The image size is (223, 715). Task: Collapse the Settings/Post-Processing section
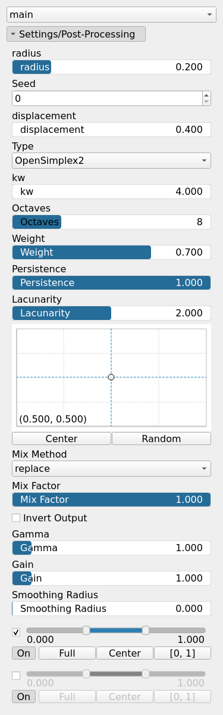pos(76,35)
